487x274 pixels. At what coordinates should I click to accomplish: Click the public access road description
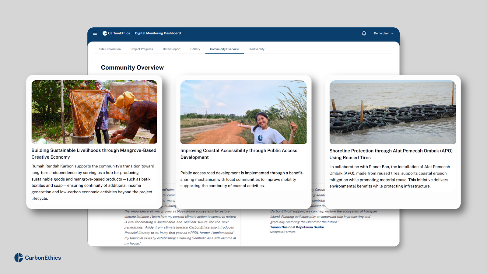242,179
